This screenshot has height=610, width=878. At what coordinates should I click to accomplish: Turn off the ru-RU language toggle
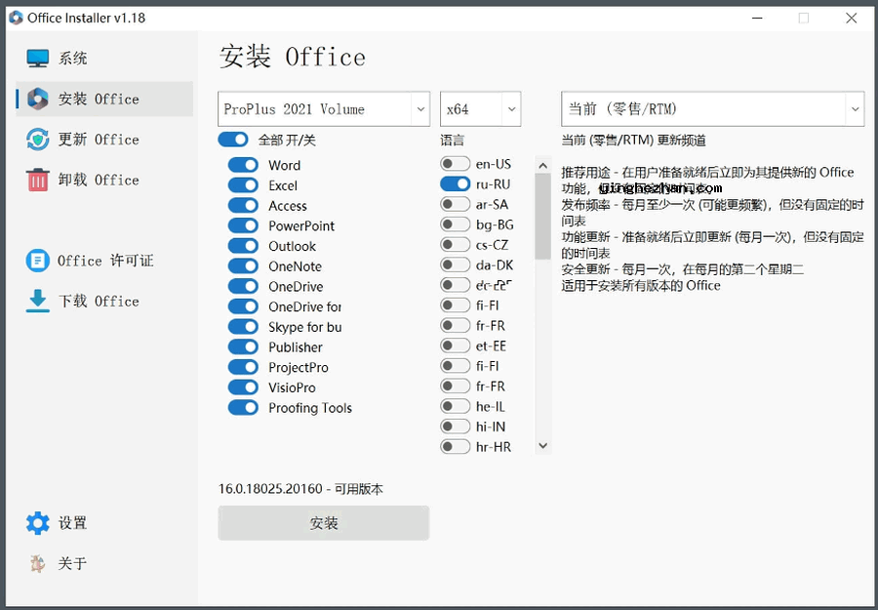click(x=455, y=183)
